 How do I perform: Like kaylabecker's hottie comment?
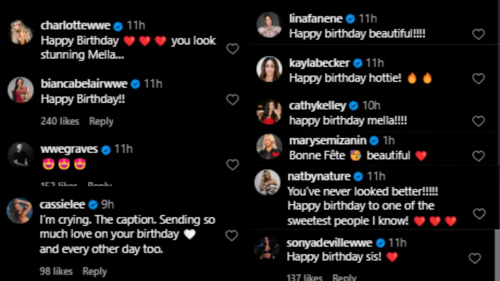(x=478, y=78)
